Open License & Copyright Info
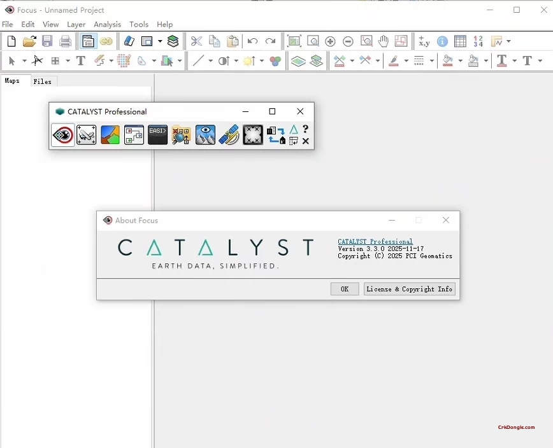Image resolution: width=553 pixels, height=448 pixels. point(409,289)
